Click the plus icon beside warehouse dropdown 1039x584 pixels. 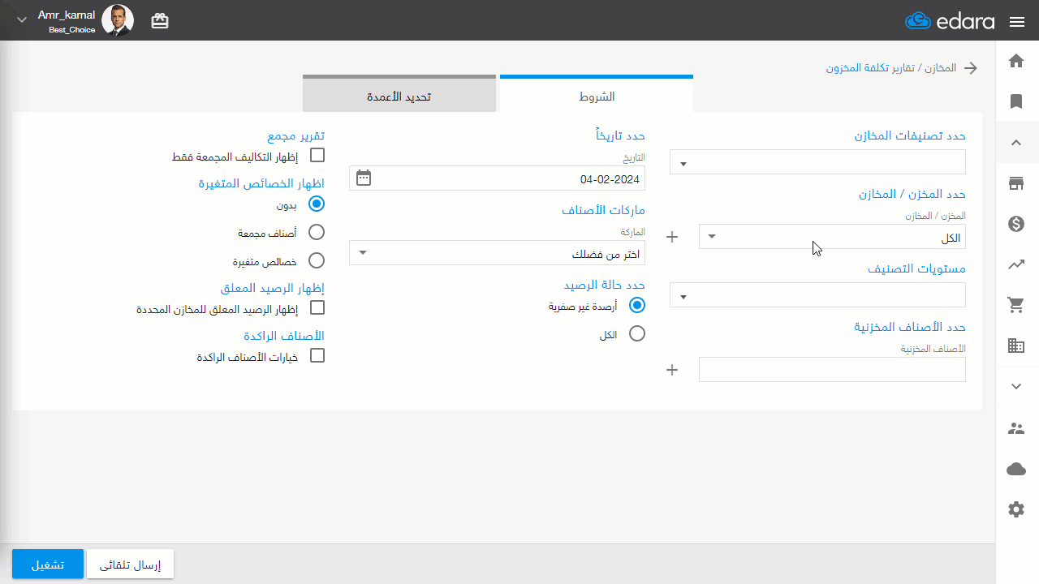671,237
